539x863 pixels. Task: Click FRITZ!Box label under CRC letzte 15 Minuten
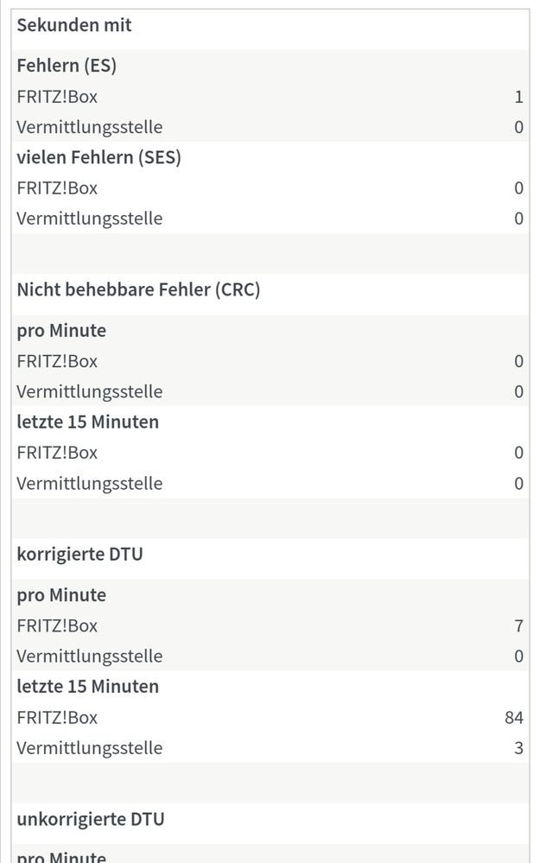coord(57,453)
